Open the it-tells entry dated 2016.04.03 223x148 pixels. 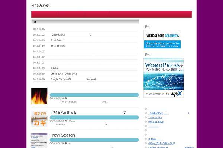click(54, 68)
